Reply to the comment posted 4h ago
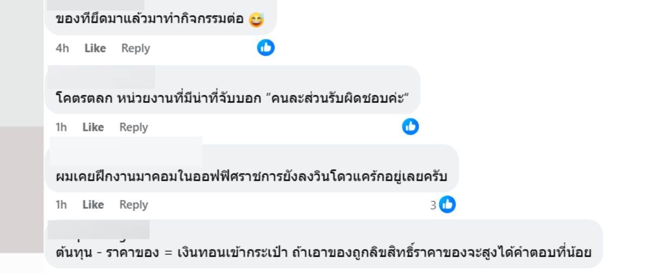This screenshot has height=273, width=650. [x=135, y=48]
